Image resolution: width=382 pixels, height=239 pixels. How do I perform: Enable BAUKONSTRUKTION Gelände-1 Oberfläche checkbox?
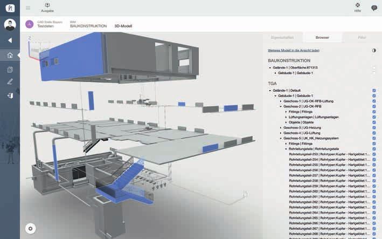point(374,67)
